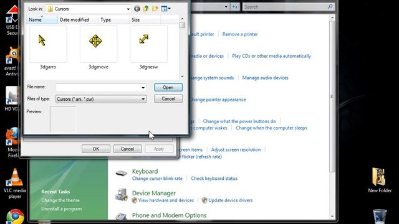Open the Views dropdown arrow
The image size is (399, 224).
(169, 9)
